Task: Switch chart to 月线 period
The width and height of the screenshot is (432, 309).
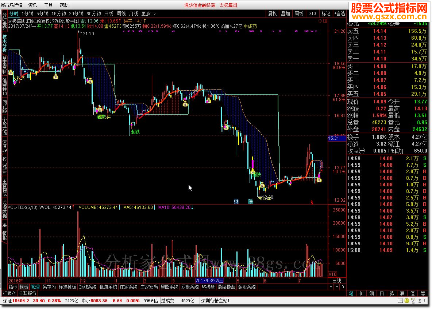Action: tap(134, 13)
